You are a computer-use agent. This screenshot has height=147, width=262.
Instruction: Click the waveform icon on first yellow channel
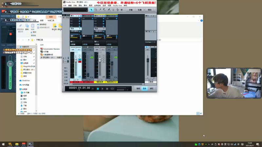[x=103, y=77]
